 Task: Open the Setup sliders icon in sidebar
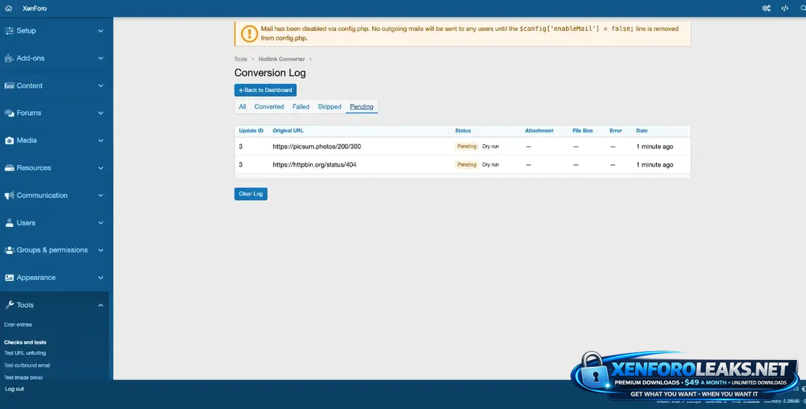click(9, 31)
